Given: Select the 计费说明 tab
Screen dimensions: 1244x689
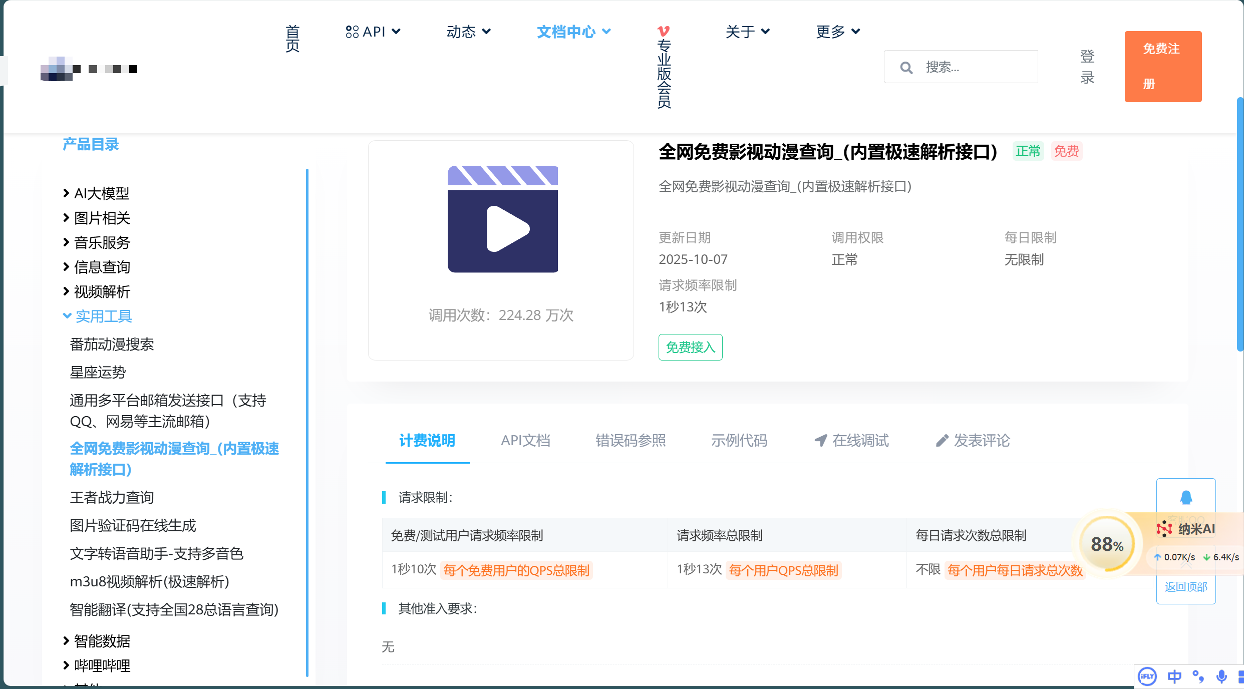Looking at the screenshot, I should click(427, 441).
